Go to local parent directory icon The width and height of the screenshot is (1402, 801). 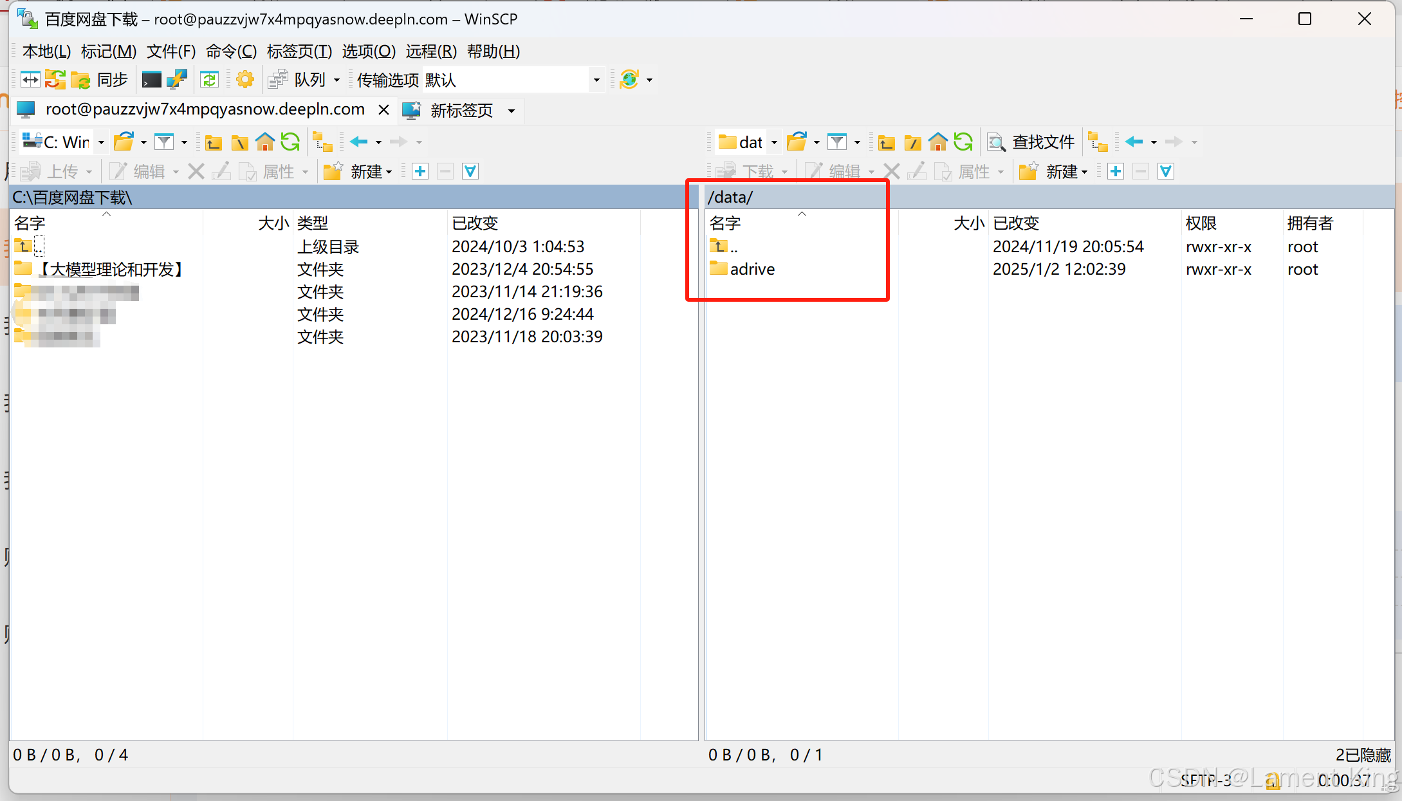tap(214, 142)
